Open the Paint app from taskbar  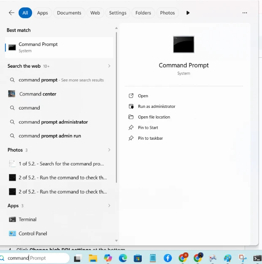click(227, 258)
